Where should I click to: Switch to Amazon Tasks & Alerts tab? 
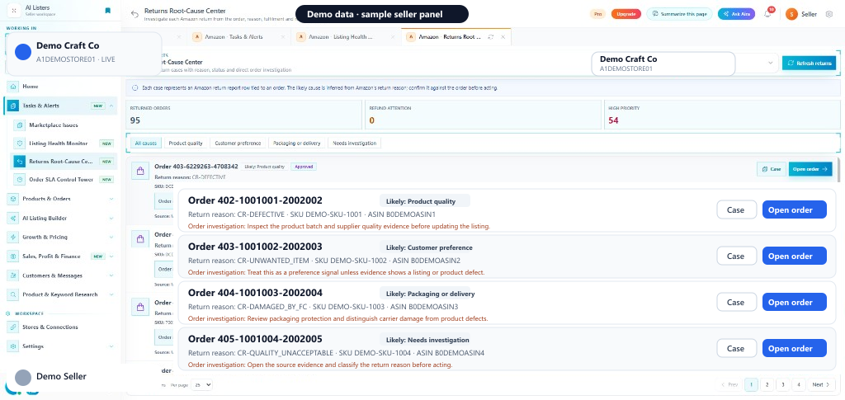[x=240, y=37]
